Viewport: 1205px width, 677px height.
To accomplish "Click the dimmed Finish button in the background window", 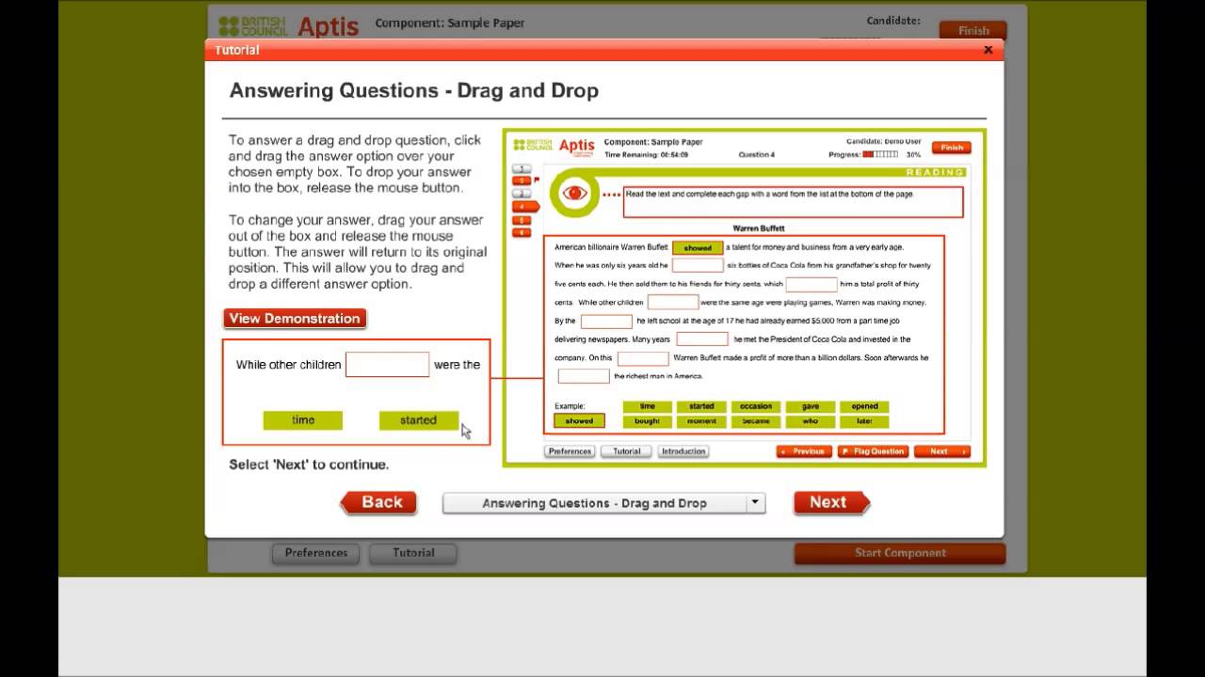I will coord(973,30).
